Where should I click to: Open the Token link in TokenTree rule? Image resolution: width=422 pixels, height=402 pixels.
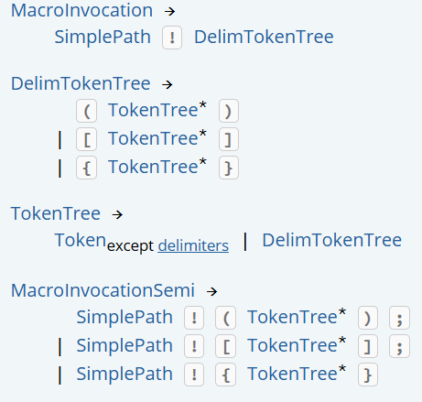click(81, 240)
